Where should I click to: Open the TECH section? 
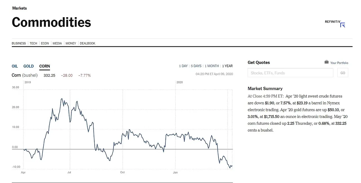click(x=33, y=43)
